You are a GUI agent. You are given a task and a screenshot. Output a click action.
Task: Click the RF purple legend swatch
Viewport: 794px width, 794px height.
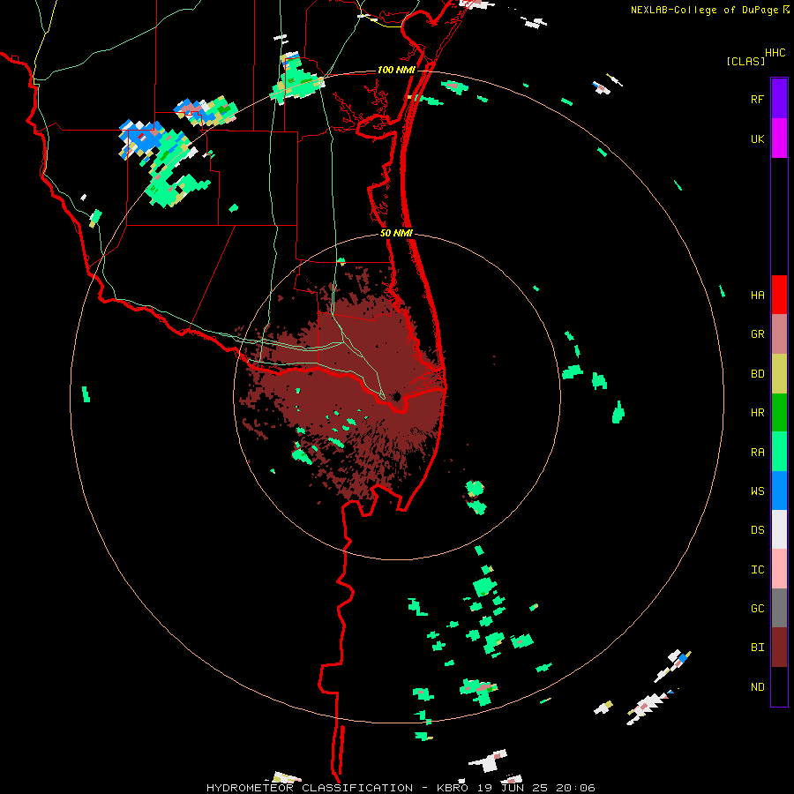pyautogui.click(x=779, y=99)
